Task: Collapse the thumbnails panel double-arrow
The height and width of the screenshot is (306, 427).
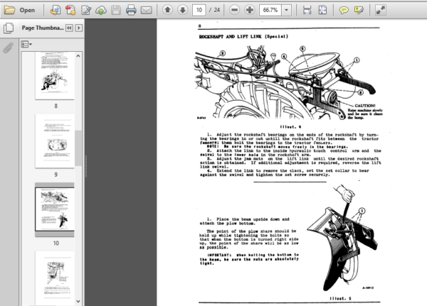Action: 69,28
